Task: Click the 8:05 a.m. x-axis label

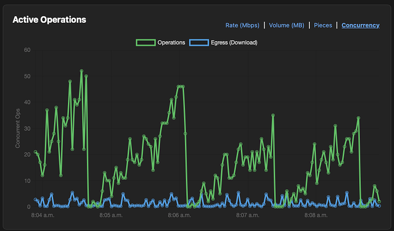Action: pyautogui.click(x=111, y=216)
